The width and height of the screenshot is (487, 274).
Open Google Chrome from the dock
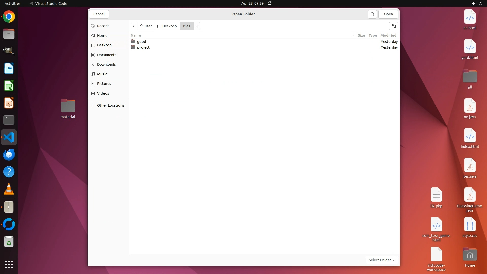[x=9, y=17]
